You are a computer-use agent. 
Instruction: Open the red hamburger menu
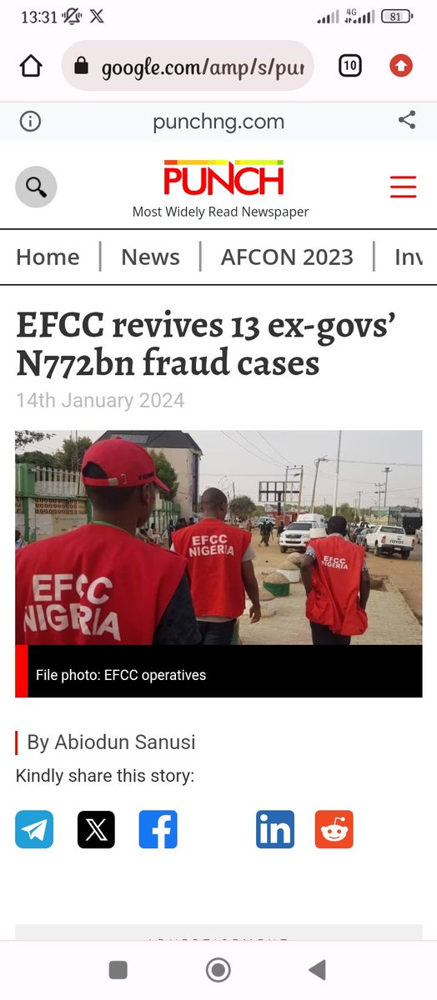pyautogui.click(x=403, y=187)
